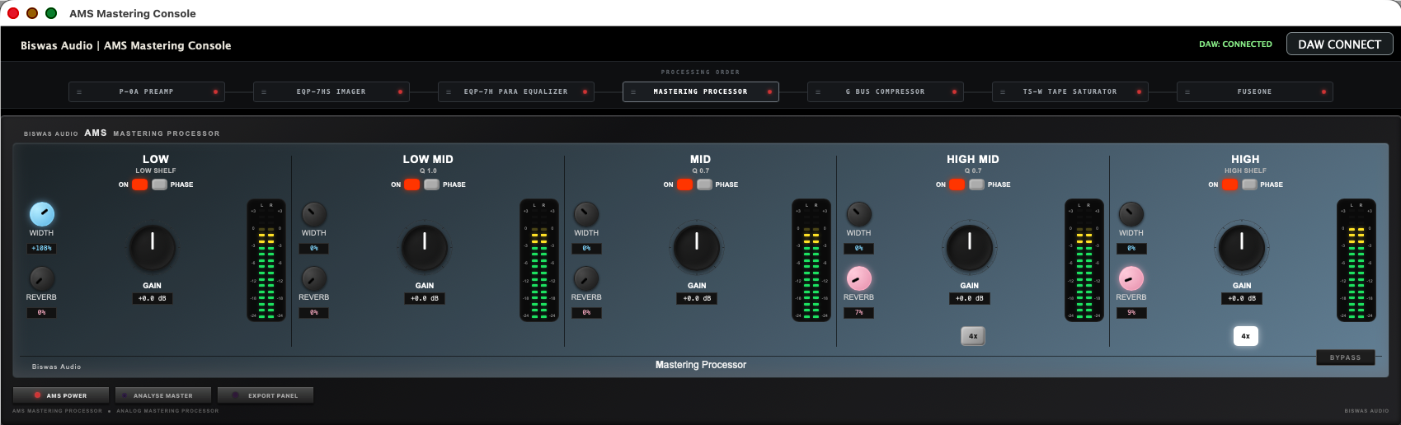The image size is (1401, 425).
Task: Click the LOW band gain value field
Action: tap(153, 298)
